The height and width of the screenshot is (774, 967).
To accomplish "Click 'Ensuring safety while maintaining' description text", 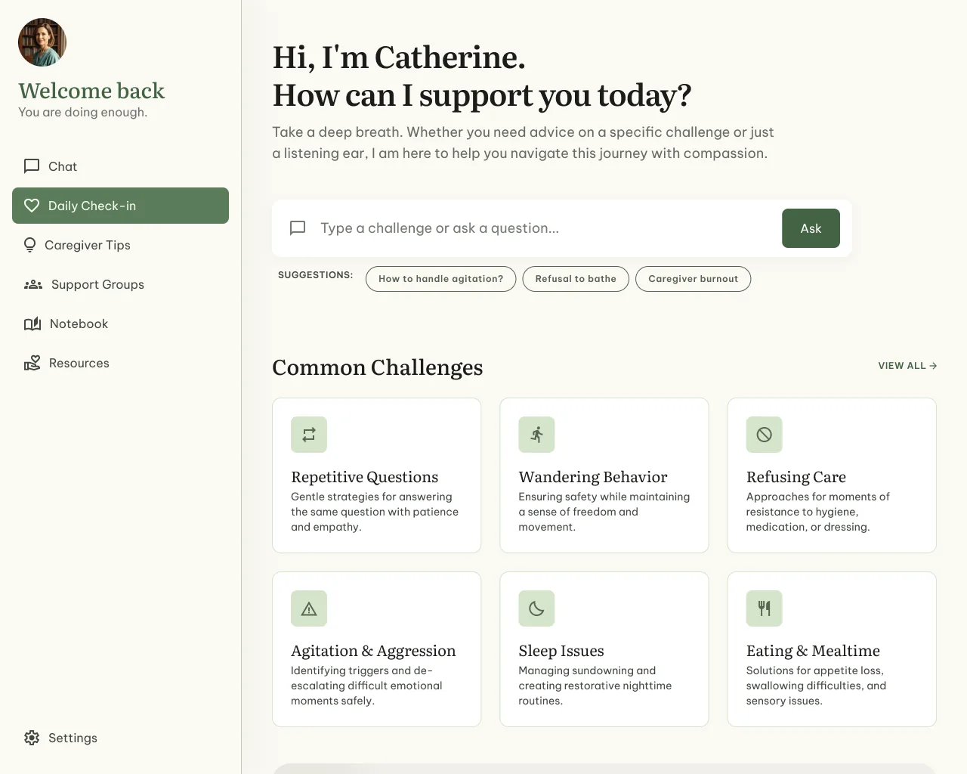I will pyautogui.click(x=604, y=512).
